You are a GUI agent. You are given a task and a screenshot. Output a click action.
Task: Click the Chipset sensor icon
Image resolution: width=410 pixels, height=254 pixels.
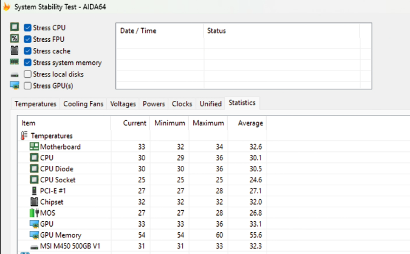[x=34, y=202]
